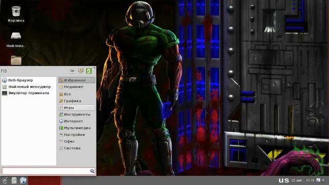This screenshot has width=329, height=185.
Task: Select the Инструменты category
Action: 77,114
